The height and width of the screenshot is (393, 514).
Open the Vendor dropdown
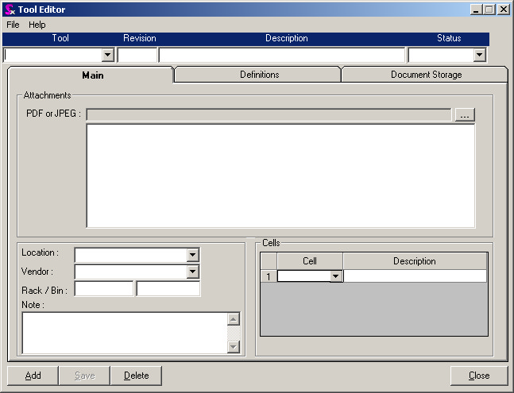click(192, 272)
